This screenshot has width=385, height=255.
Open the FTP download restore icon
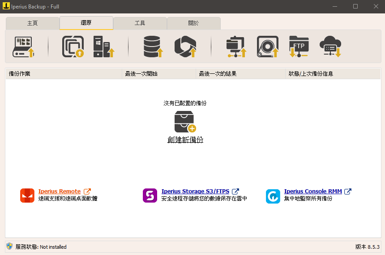(x=299, y=47)
